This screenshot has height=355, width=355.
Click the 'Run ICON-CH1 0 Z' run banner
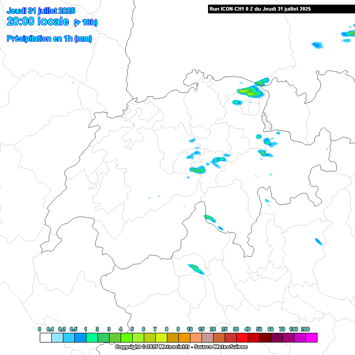coord(282,9)
